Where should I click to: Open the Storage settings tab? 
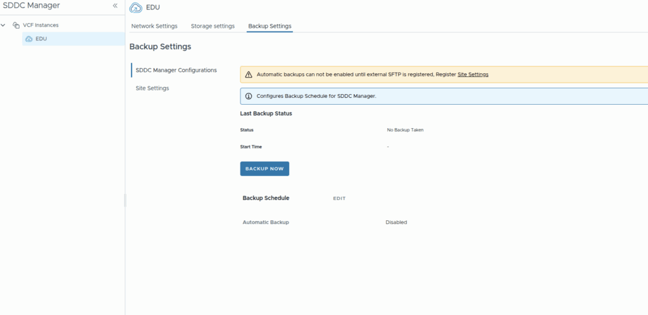[x=213, y=26]
